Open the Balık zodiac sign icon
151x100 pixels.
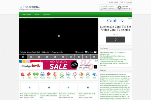tap(94, 74)
